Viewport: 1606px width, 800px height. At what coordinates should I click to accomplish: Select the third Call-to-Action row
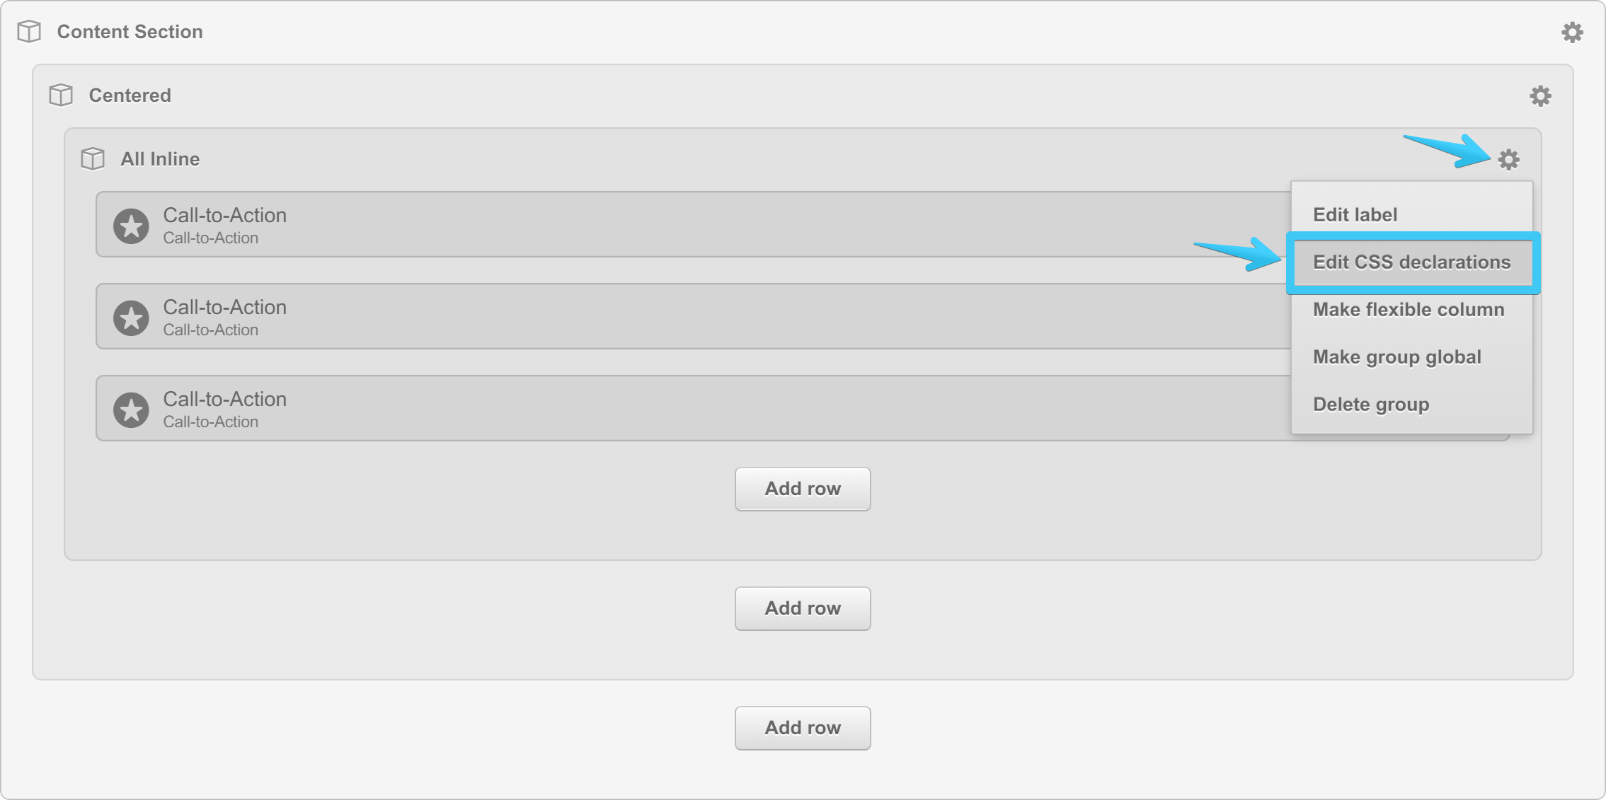tap(637, 409)
